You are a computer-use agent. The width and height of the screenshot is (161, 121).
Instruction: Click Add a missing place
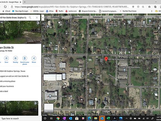(x=8, y=81)
